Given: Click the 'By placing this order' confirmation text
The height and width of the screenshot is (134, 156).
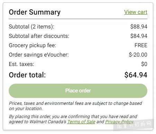Looking at the screenshot, I should (73, 119).
